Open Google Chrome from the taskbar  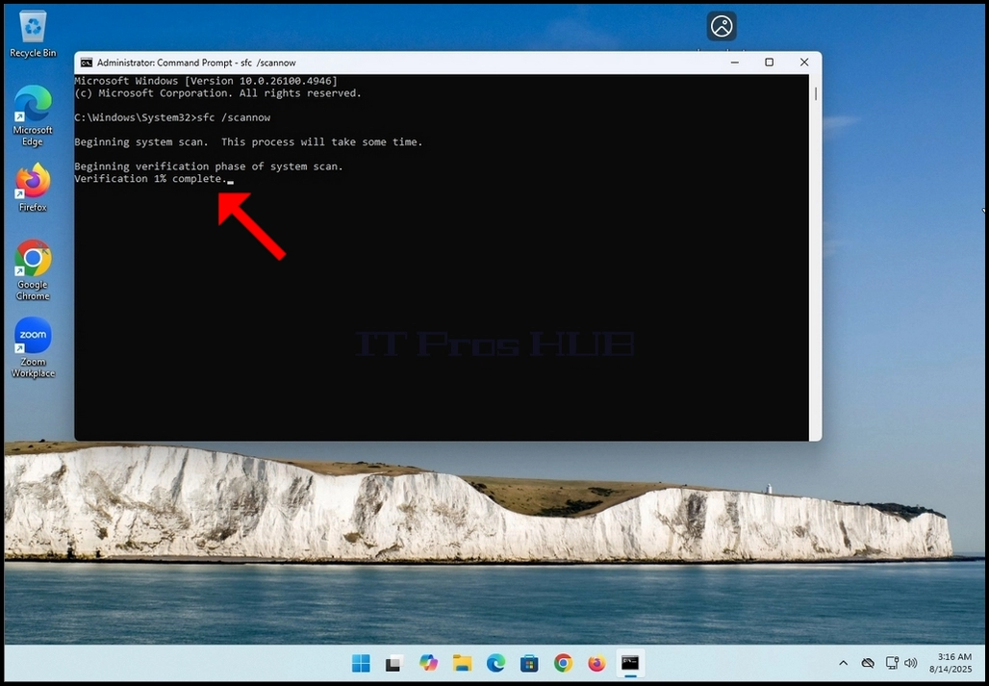pyautogui.click(x=563, y=663)
